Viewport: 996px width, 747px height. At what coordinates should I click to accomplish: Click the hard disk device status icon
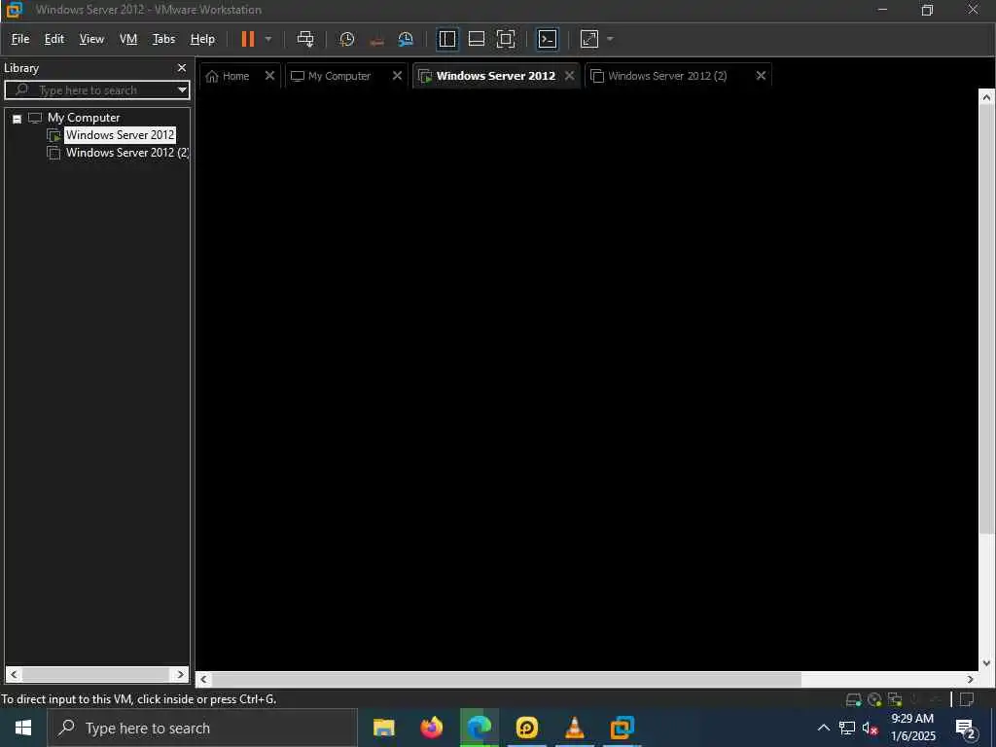pyautogui.click(x=854, y=699)
